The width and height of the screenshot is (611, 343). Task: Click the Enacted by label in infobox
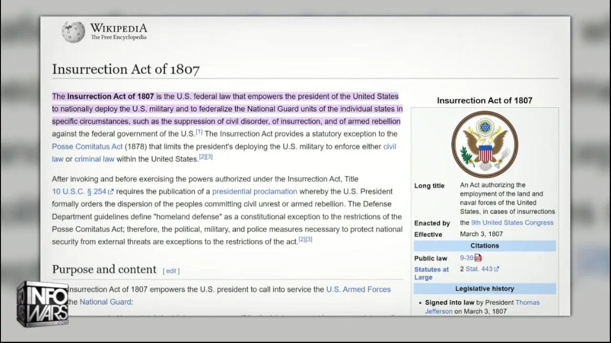(x=432, y=223)
